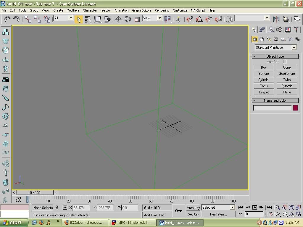Open the Rendering menu

pos(162,10)
